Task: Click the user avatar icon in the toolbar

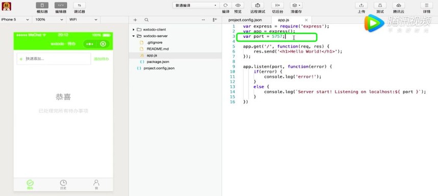Action: (x=7, y=7)
